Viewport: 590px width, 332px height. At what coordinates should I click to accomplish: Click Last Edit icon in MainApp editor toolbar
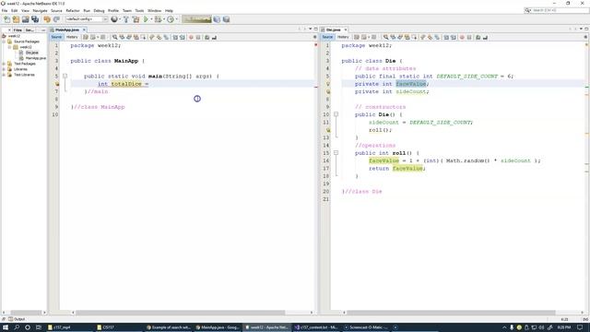(x=86, y=37)
